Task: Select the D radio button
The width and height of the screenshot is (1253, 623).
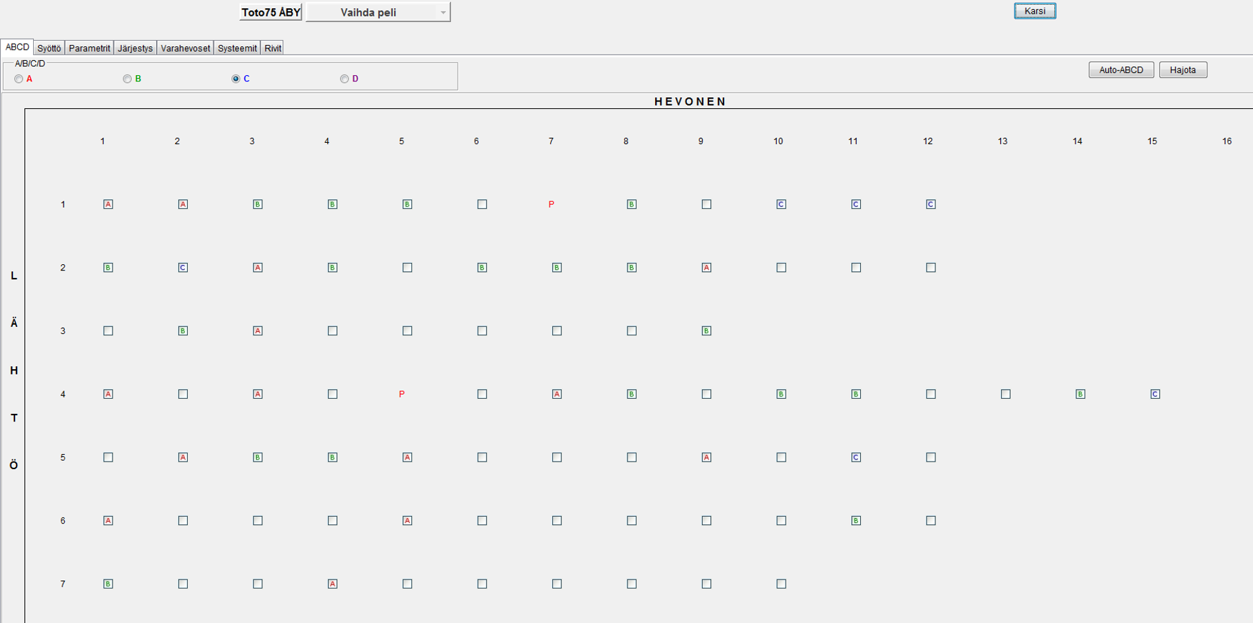Action: (x=344, y=79)
